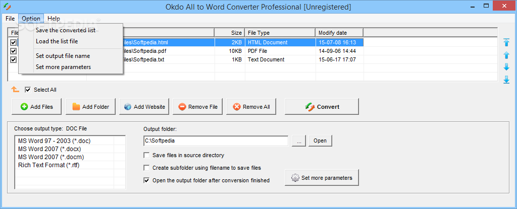517x209 pixels.
Task: Uncheck the Softpedia.txt file checkbox
Action: [x=13, y=59]
